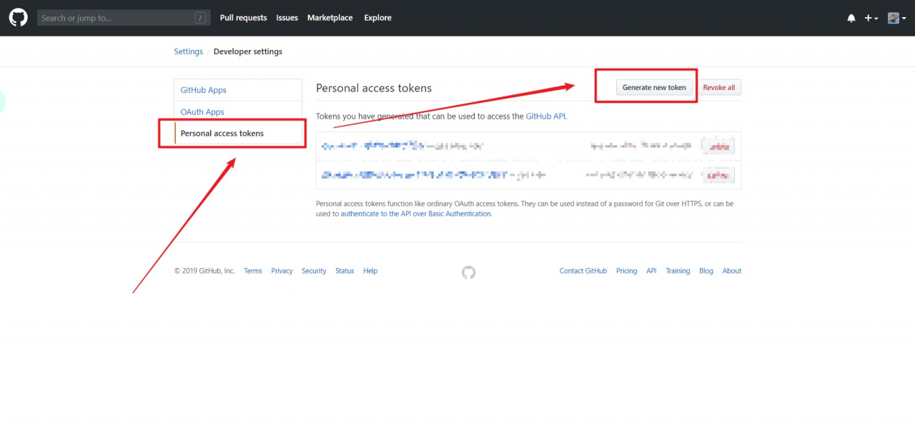Open the user avatar profile menu
This screenshot has height=438, width=915.
coord(896,18)
